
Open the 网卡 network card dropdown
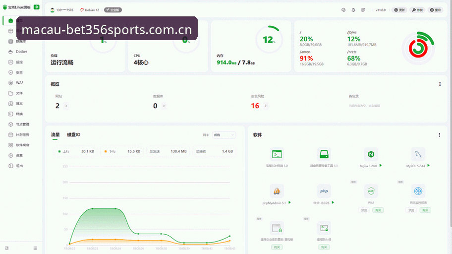pyautogui.click(x=224, y=135)
